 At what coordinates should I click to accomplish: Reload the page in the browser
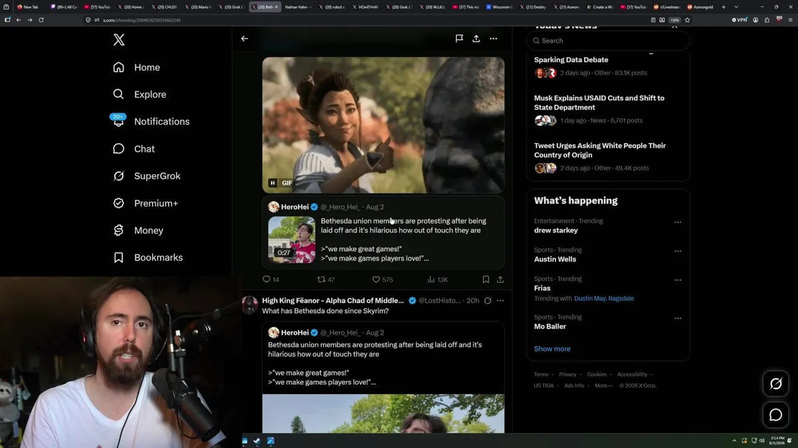[x=41, y=20]
